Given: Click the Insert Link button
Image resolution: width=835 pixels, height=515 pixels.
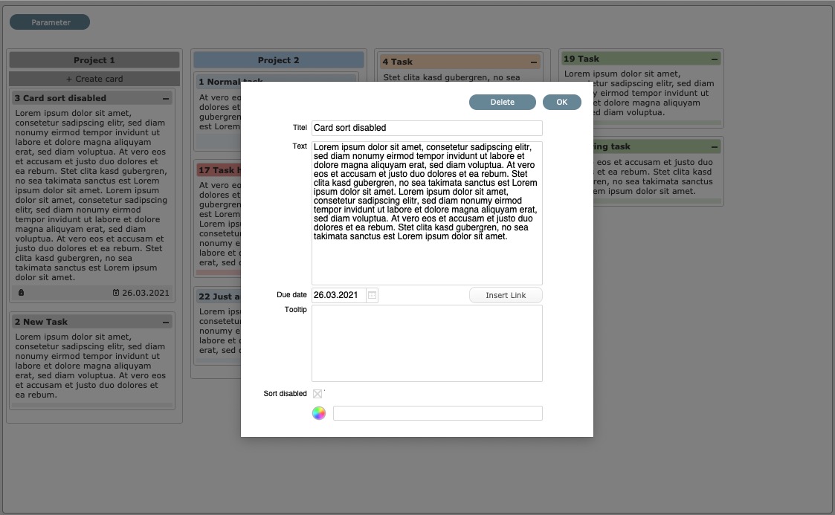Looking at the screenshot, I should pyautogui.click(x=506, y=295).
